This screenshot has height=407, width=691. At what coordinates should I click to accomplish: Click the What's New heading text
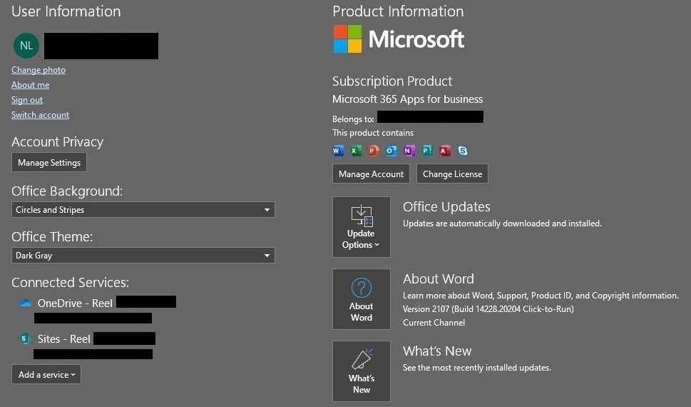pyautogui.click(x=437, y=351)
